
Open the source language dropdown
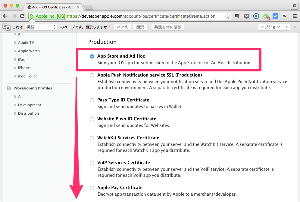point(41,27)
